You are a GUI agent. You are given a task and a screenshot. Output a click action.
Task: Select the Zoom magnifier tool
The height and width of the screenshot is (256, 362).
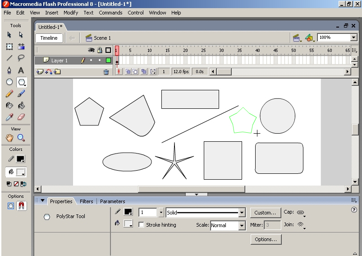[21, 138]
